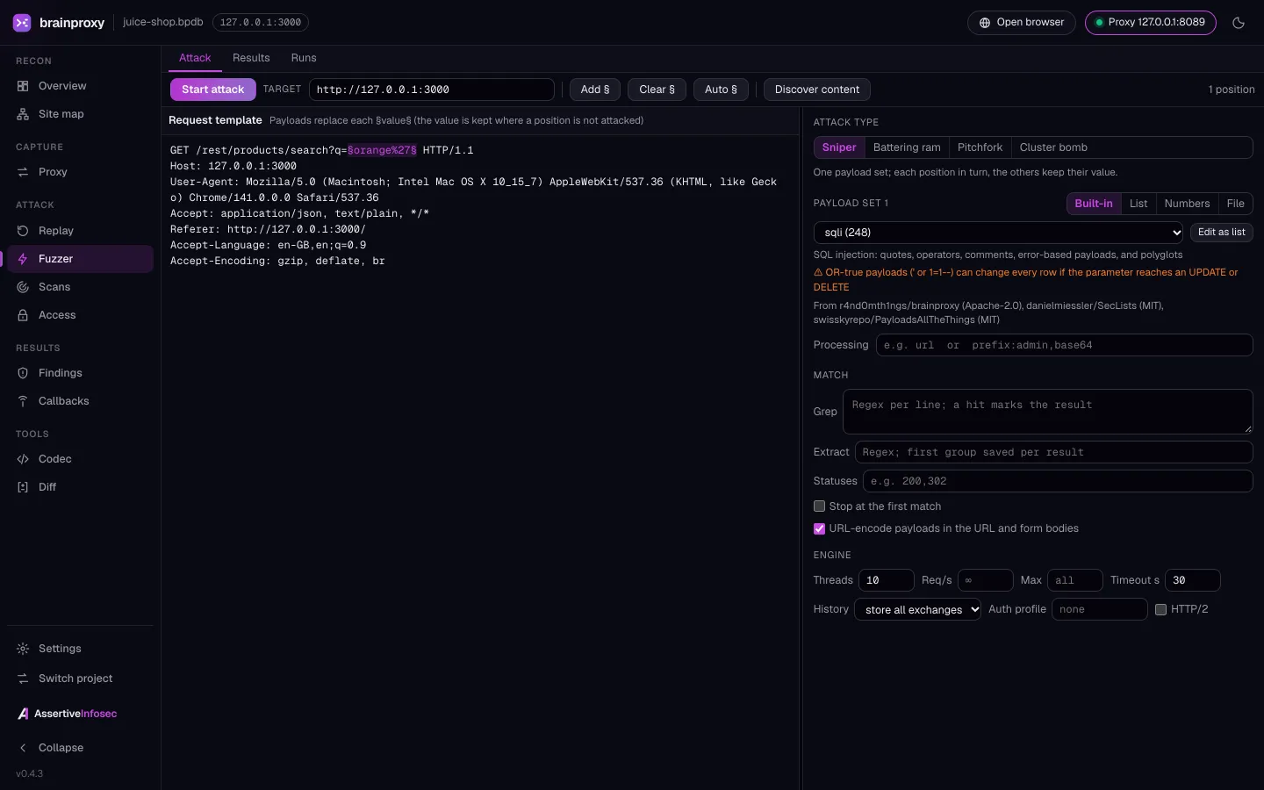1264x790 pixels.
Task: Click the Switch project arrows icon
Action: click(x=23, y=679)
